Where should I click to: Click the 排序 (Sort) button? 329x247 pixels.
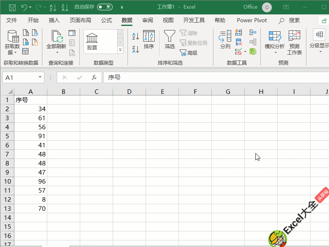click(x=149, y=40)
